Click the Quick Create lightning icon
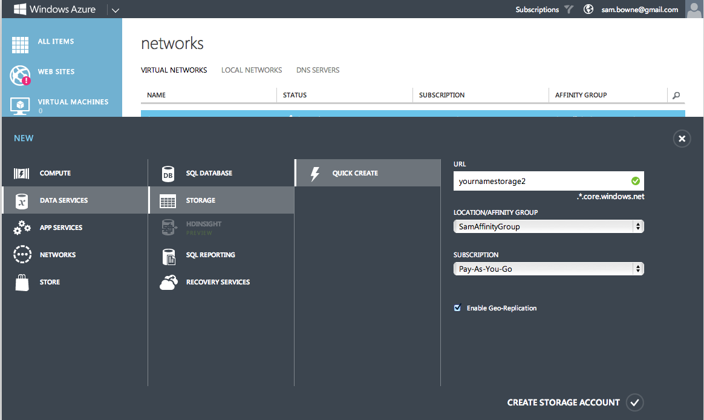 coord(315,174)
